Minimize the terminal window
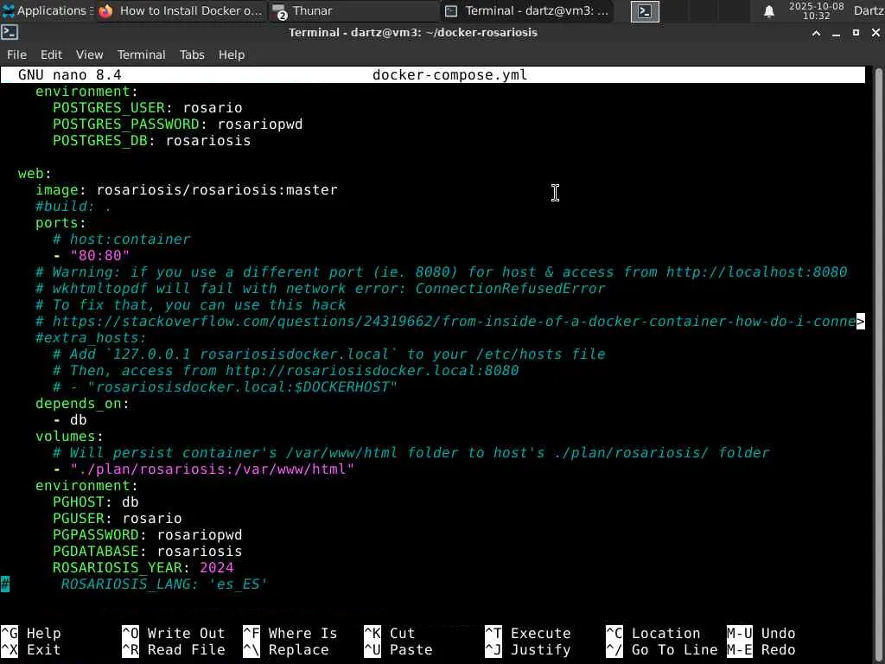Screen dimensions: 885x664 coord(836,34)
